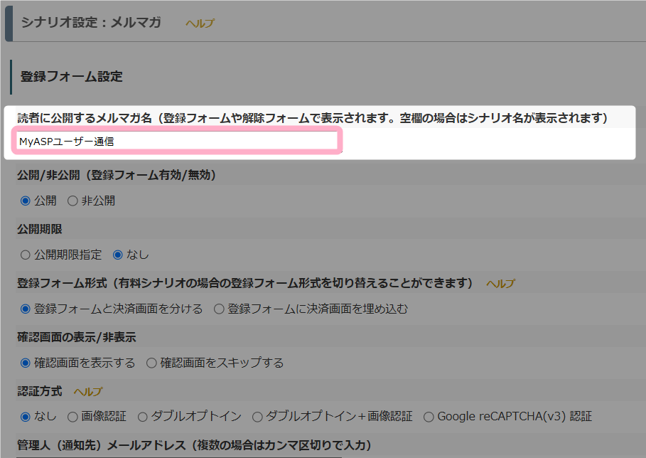Click the 読者に公開するメルマガ名 label text
Screen dimensions: 646x458
click(x=85, y=118)
